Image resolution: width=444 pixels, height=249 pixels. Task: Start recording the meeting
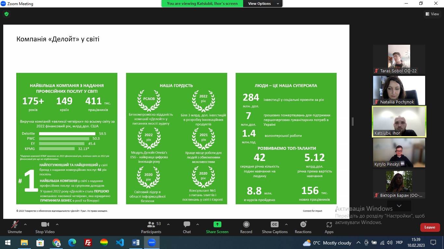pos(246,227)
